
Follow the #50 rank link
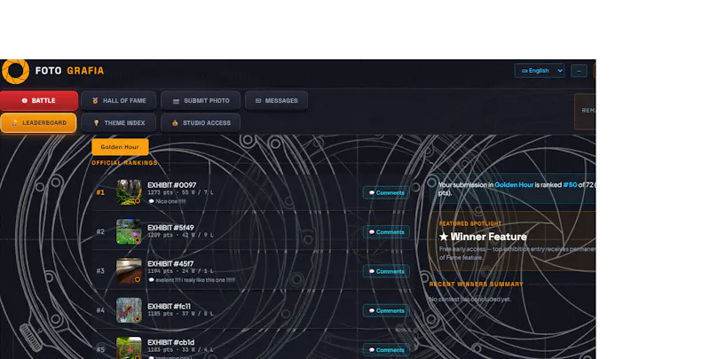[x=570, y=184]
